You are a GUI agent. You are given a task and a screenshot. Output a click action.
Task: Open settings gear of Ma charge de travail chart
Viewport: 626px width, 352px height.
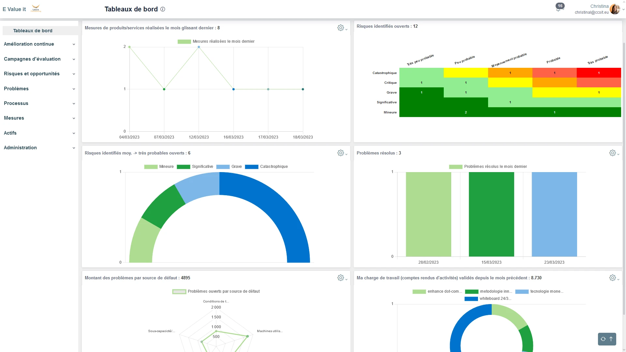click(x=612, y=278)
